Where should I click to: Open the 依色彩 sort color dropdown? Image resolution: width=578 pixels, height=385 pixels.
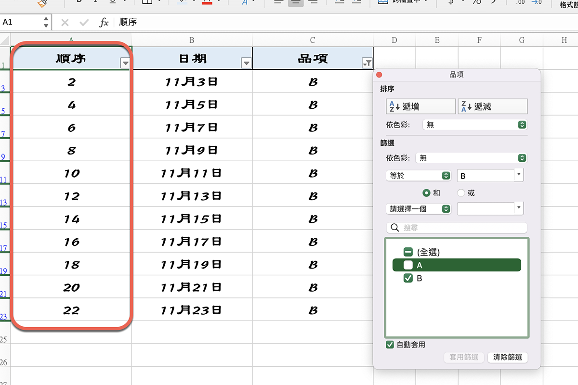475,124
